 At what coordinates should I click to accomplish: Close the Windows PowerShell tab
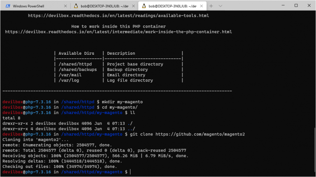click(64, 6)
